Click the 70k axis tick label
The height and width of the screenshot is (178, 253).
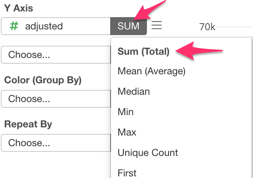207,27
